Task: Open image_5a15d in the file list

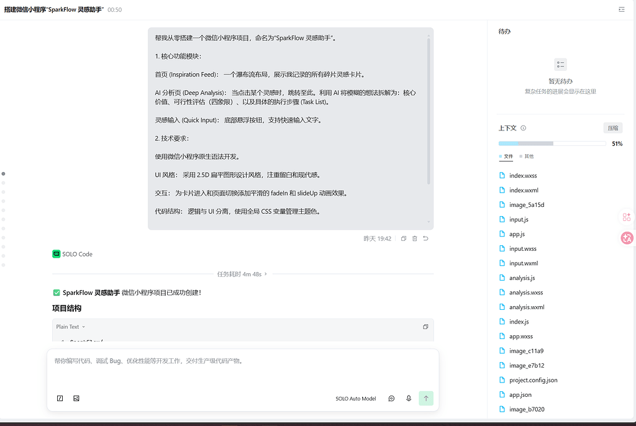Action: [527, 205]
